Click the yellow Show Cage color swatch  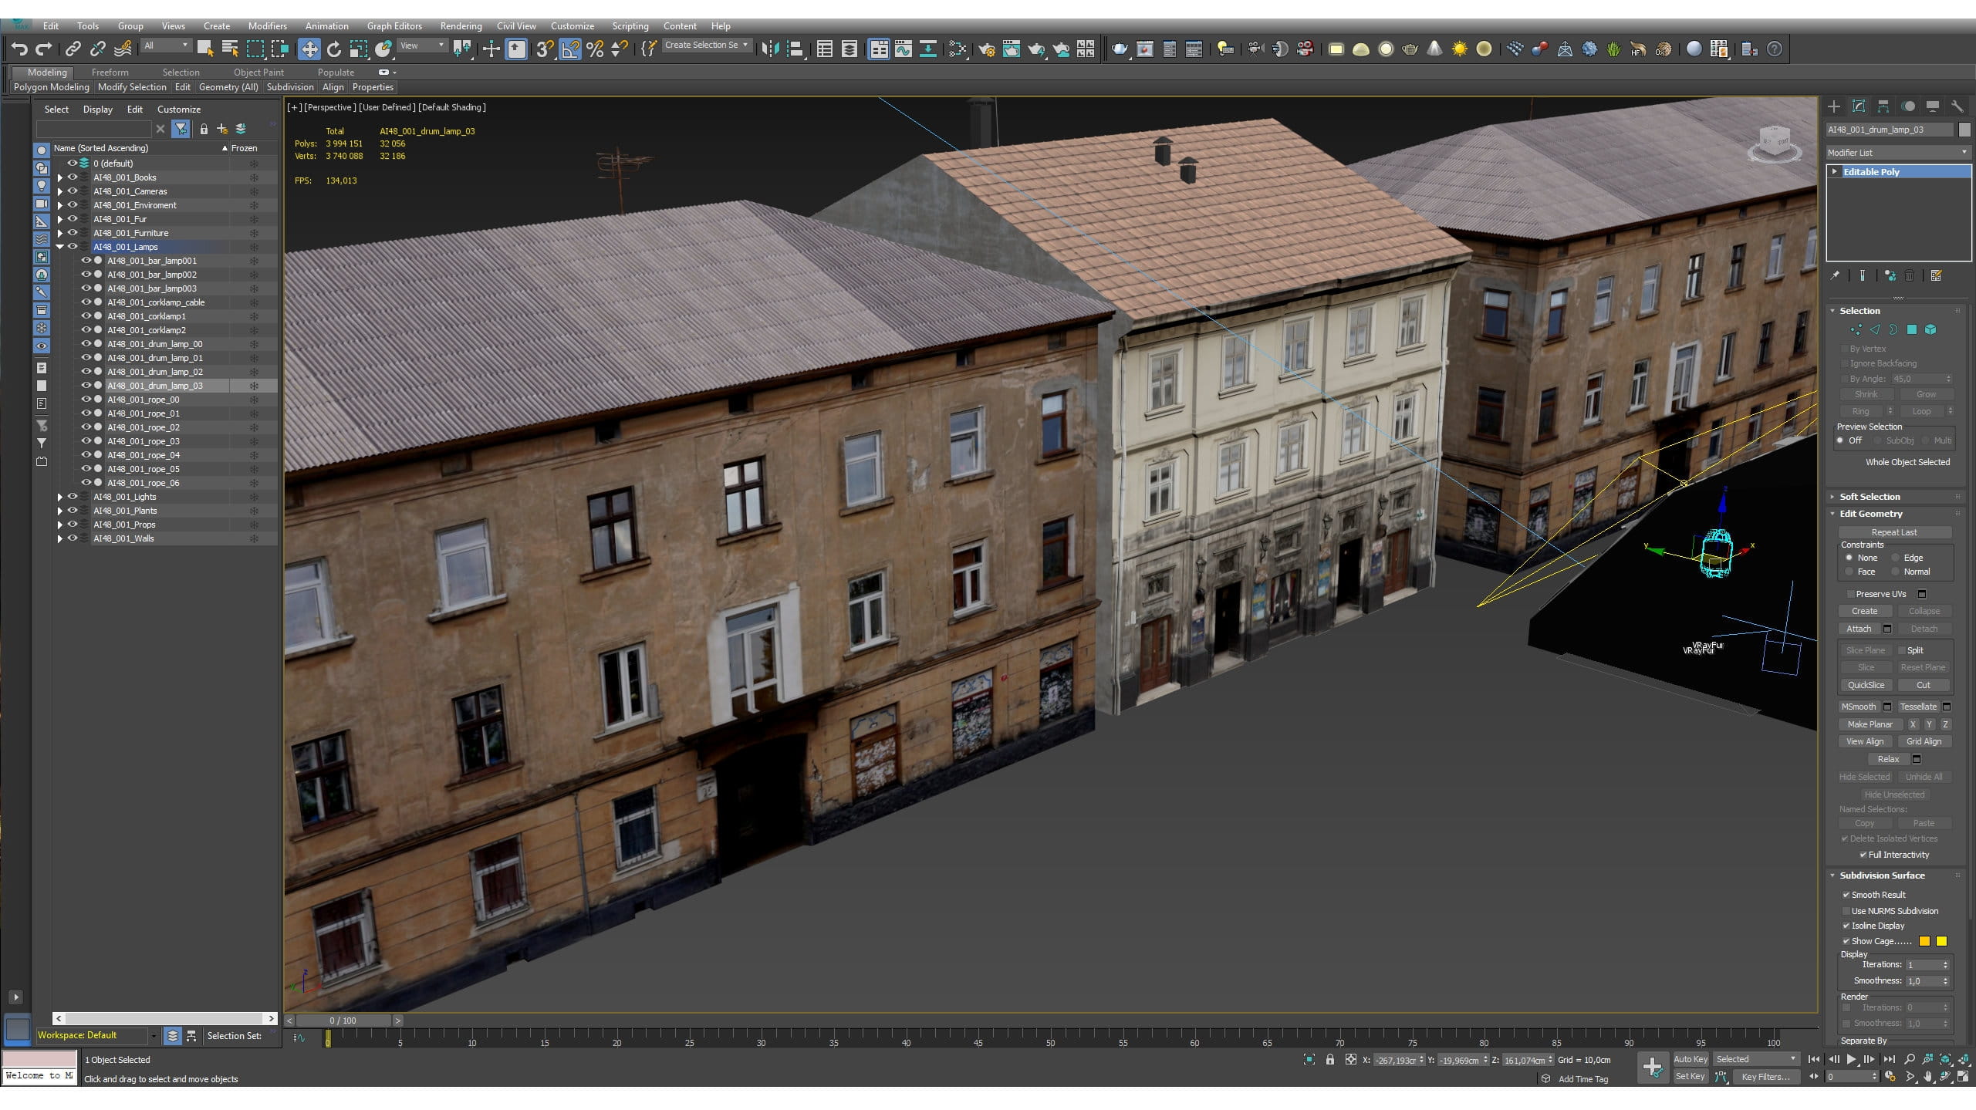(1941, 941)
